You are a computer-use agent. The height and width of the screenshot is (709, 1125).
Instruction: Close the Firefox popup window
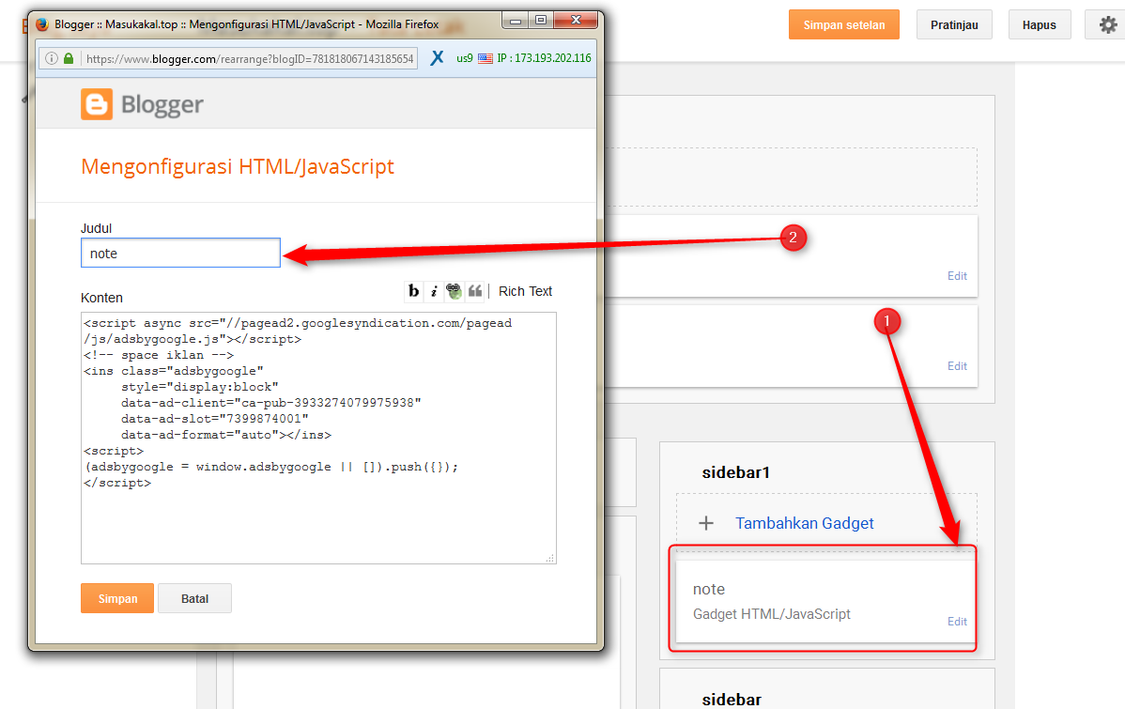[x=576, y=20]
